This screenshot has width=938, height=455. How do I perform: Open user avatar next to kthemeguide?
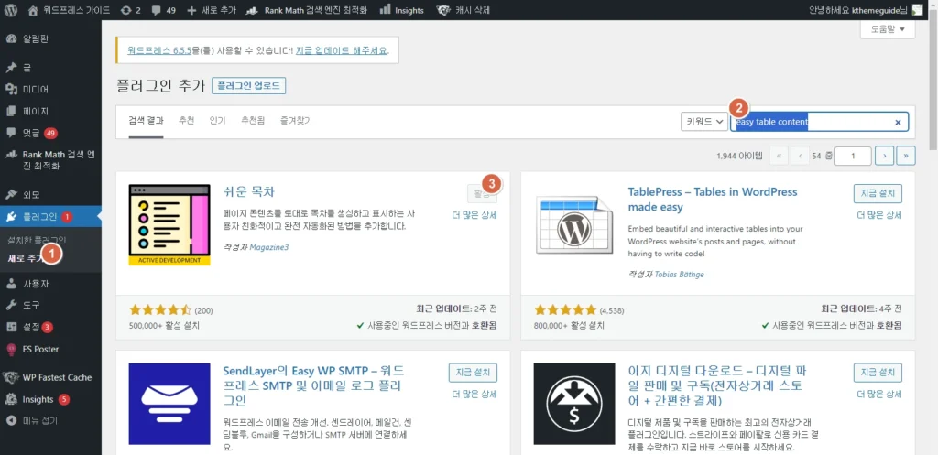point(917,10)
